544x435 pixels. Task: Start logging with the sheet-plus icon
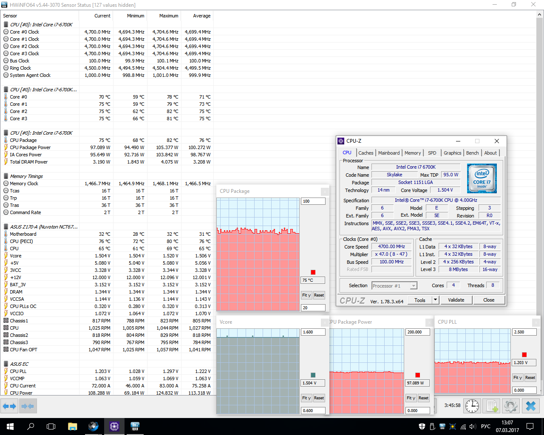pos(492,406)
